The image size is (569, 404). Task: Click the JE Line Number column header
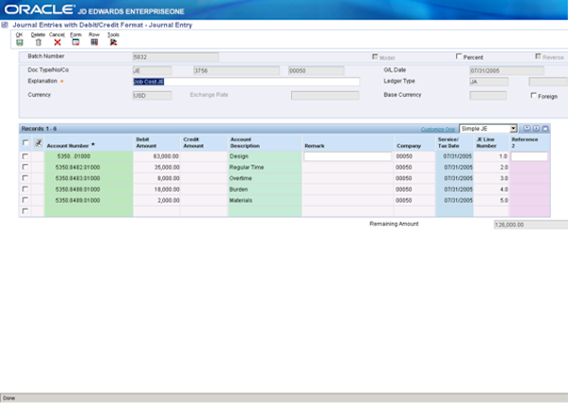pyautogui.click(x=491, y=142)
